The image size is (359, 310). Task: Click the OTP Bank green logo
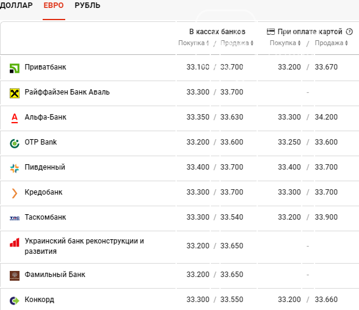coord(15,143)
